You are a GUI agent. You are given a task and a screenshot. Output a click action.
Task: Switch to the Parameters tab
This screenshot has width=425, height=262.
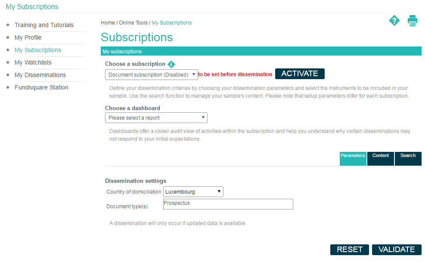pos(353,158)
